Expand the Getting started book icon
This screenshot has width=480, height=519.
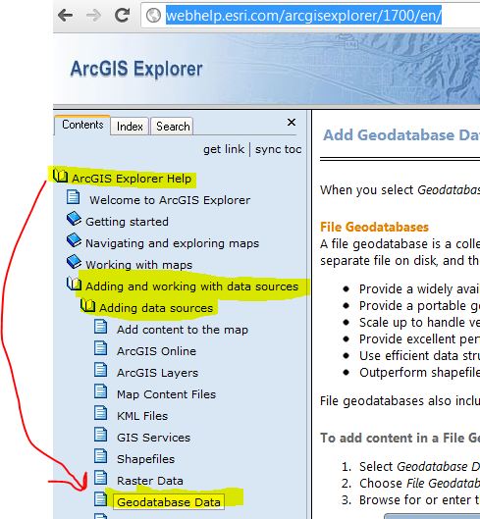coord(74,219)
